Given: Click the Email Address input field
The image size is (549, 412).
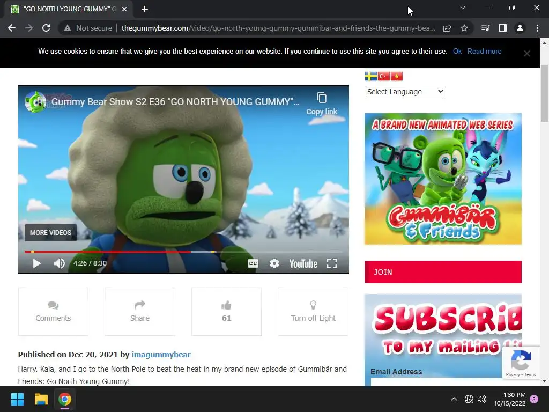Looking at the screenshot, I should (437, 382).
